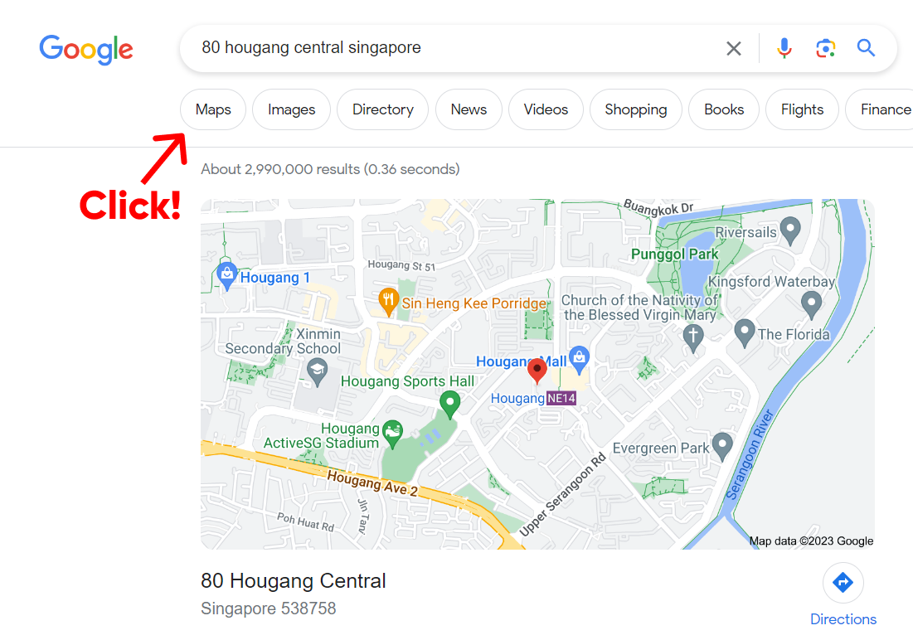Click the Hougang NE14 station label
Viewport: 913px width, 640px height.
pyautogui.click(x=533, y=398)
